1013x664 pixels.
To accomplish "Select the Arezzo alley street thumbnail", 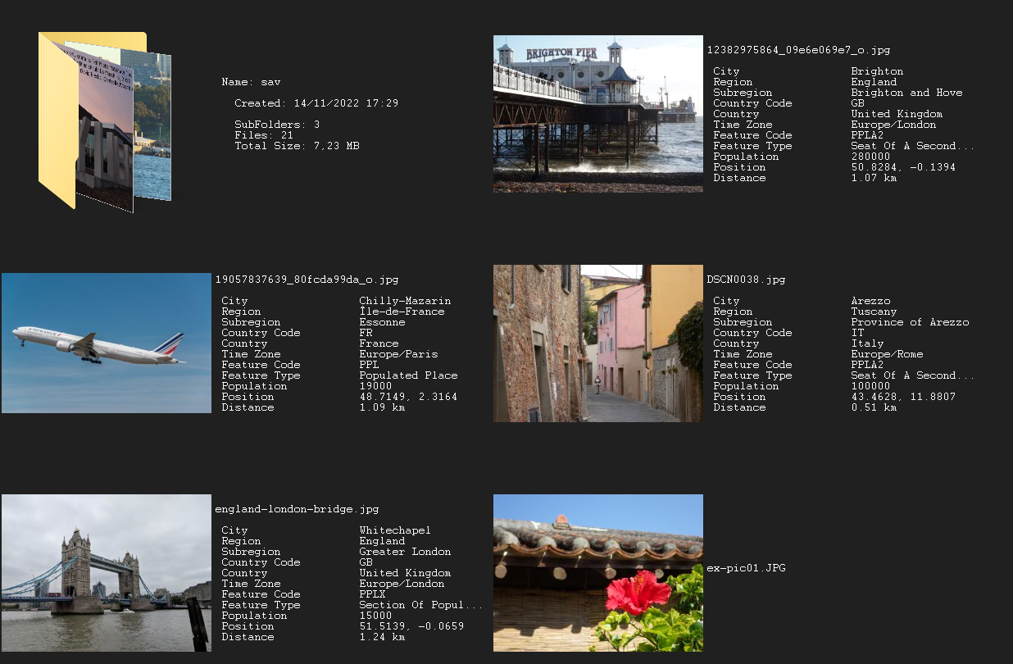I will pos(598,343).
